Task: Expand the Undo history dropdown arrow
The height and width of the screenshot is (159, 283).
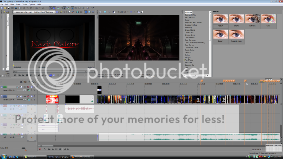Action: pyautogui.click(x=40, y=8)
